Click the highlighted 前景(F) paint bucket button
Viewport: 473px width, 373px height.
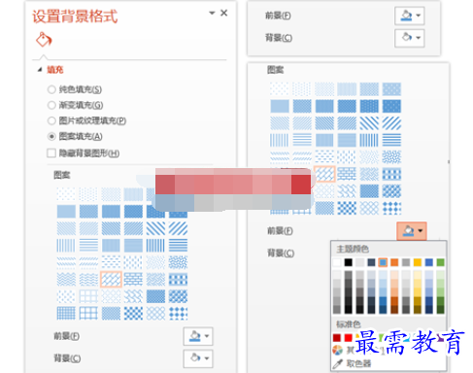412,231
